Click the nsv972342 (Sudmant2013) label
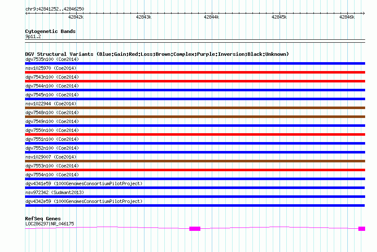Image resolution: width=377 pixels, height=252 pixels. 55,192
